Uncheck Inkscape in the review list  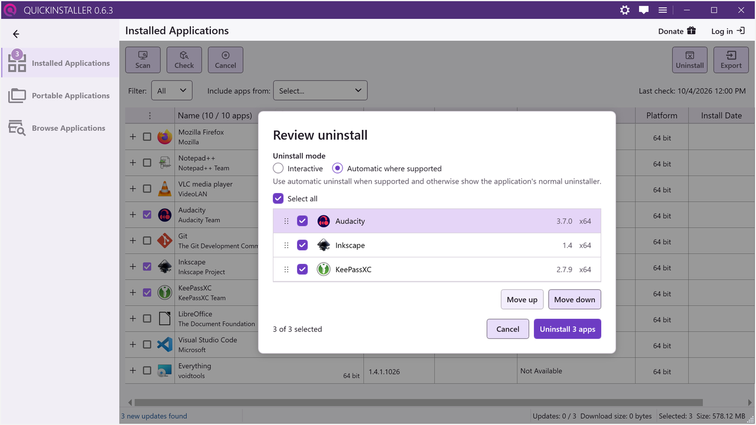[302, 246]
